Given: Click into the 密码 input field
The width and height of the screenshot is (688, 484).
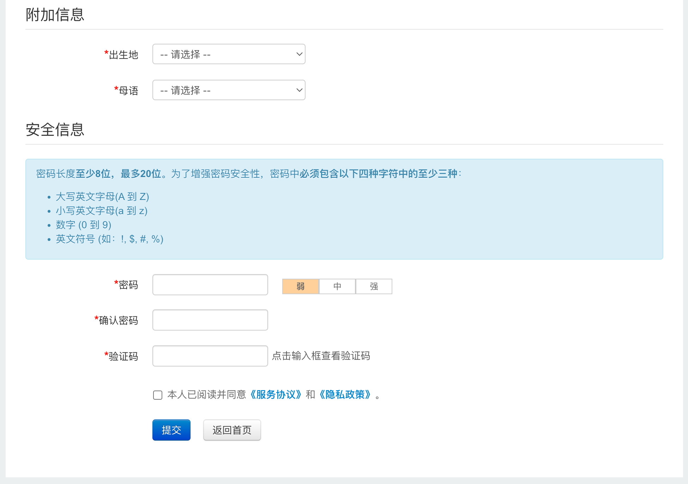Looking at the screenshot, I should [x=210, y=285].
